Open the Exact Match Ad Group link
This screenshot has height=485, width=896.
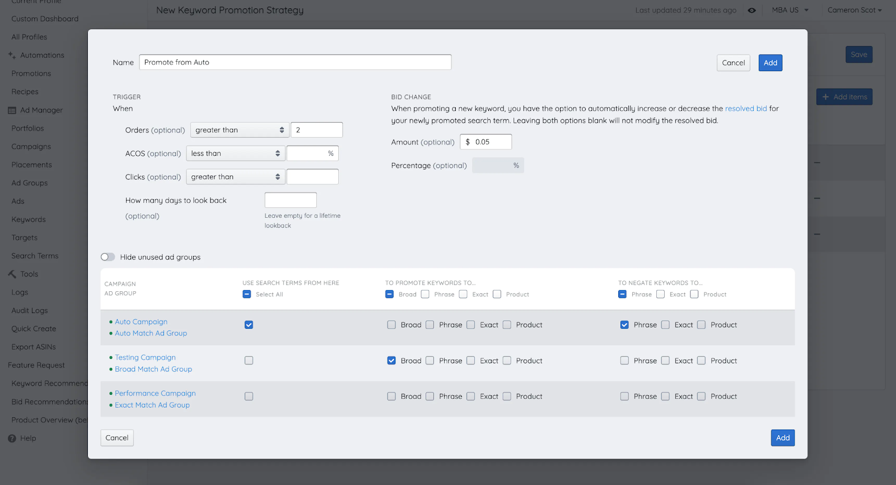pos(152,405)
